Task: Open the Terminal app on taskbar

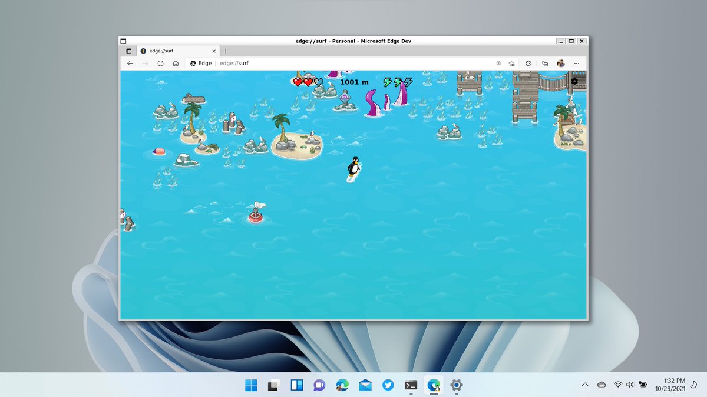Action: click(x=411, y=385)
